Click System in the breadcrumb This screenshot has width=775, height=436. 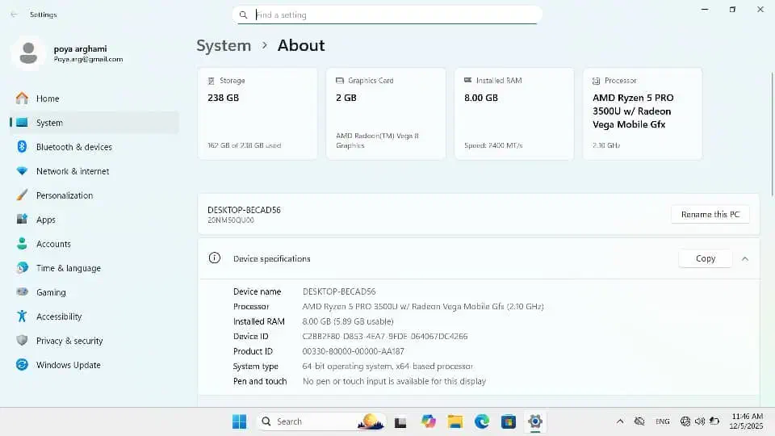point(224,45)
